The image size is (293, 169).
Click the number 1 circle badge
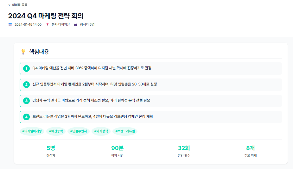27,68
